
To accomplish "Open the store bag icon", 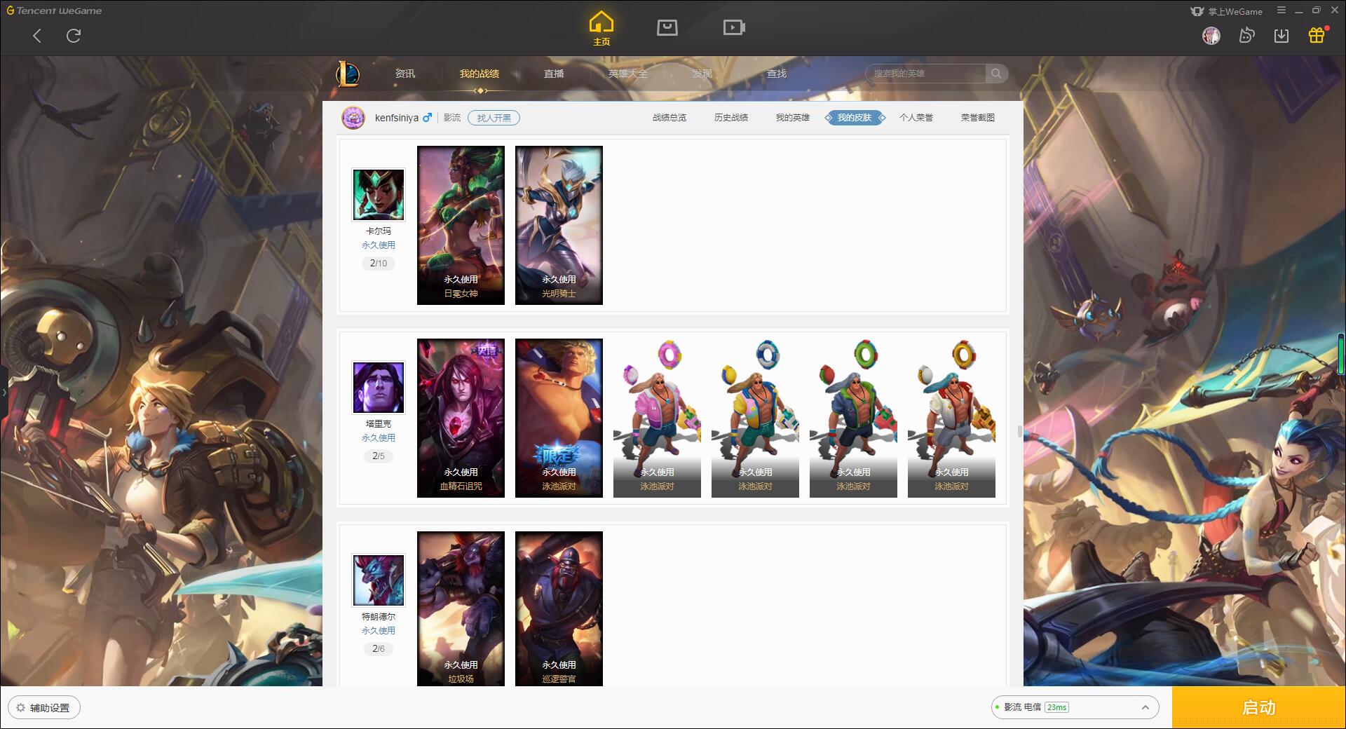I will 667,27.
